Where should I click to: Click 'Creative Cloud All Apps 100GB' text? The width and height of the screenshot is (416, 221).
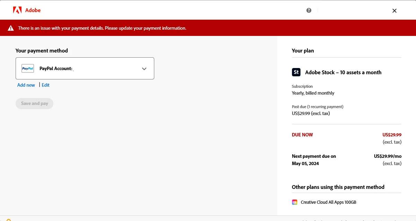328,202
